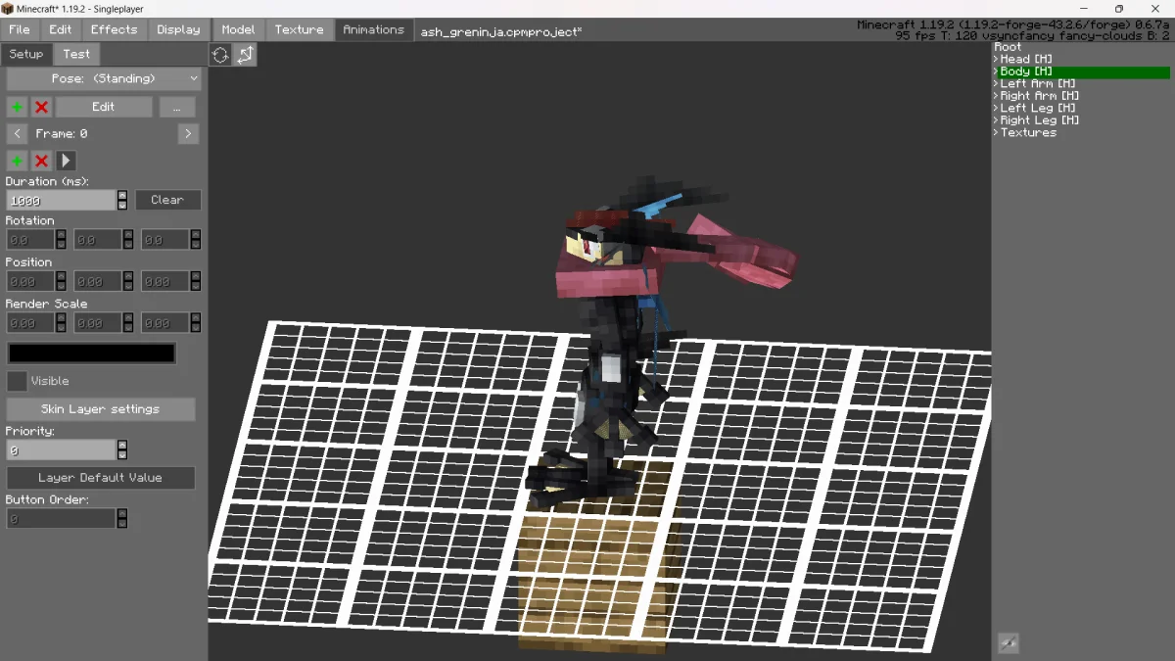Image resolution: width=1175 pixels, height=661 pixels.
Task: Click the second Position input field
Action: [98, 281]
